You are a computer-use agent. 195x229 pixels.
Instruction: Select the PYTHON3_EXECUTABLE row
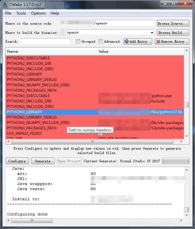(95, 96)
